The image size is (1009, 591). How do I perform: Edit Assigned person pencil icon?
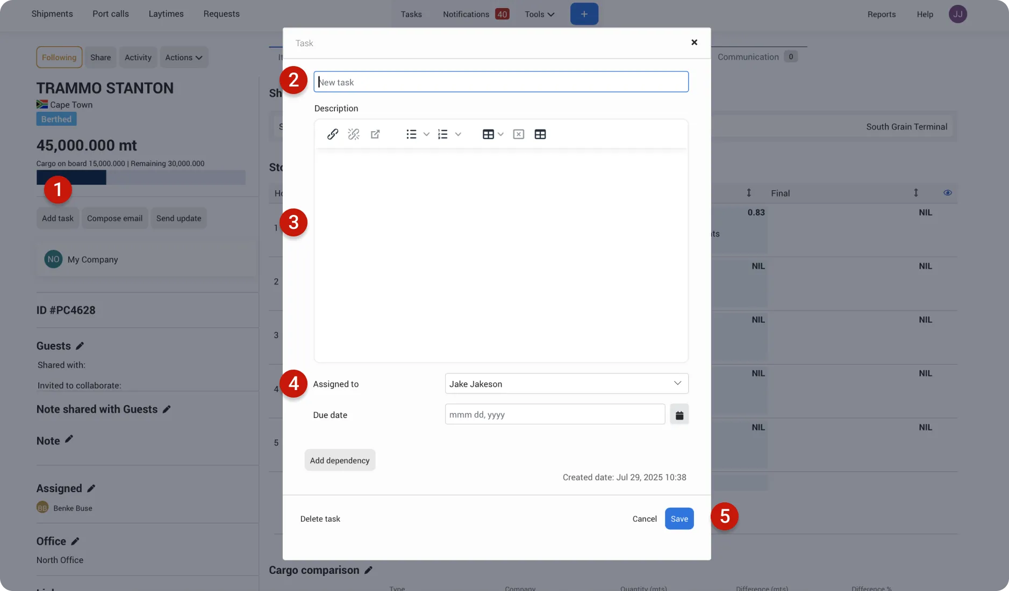pos(91,488)
